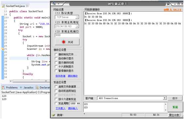Click the status icon beside 就绪
This screenshot has width=184, height=119.
(54, 115)
